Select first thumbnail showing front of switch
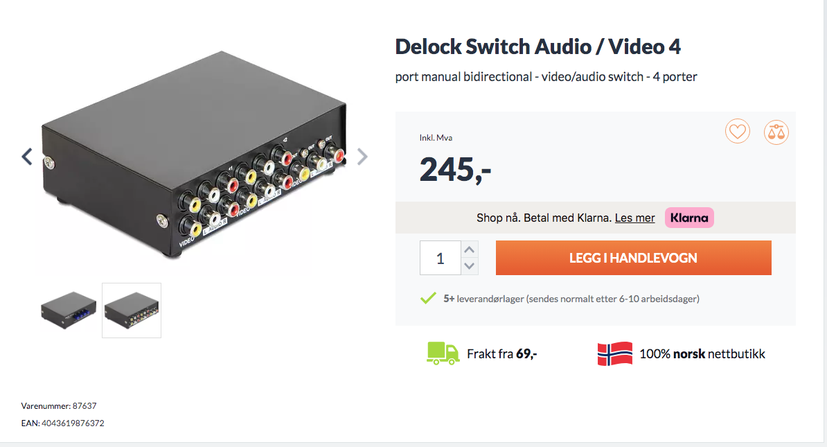Viewport: 827px width, 447px height. point(69,310)
